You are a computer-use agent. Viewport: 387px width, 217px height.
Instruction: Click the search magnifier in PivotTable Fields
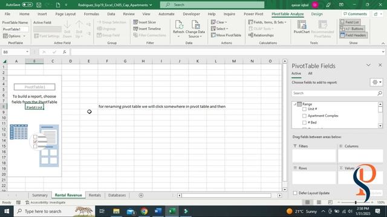click(380, 93)
